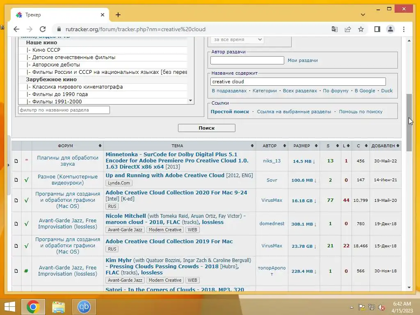420x315 pixels.
Task: Click the Поиск search button
Action: tap(207, 128)
